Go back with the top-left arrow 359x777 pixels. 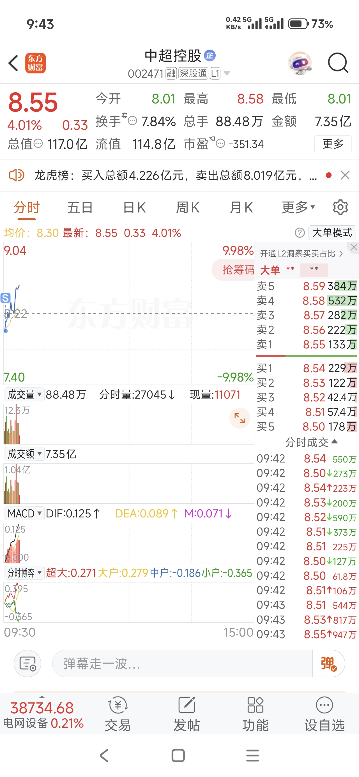tap(13, 63)
